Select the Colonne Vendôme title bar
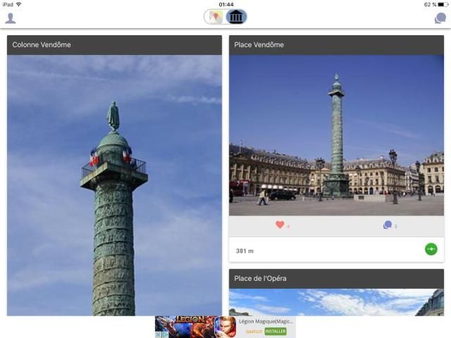Viewport: 451px width, 338px height. pyautogui.click(x=114, y=45)
